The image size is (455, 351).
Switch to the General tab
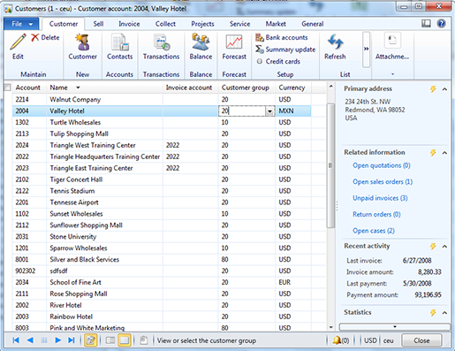(x=313, y=24)
